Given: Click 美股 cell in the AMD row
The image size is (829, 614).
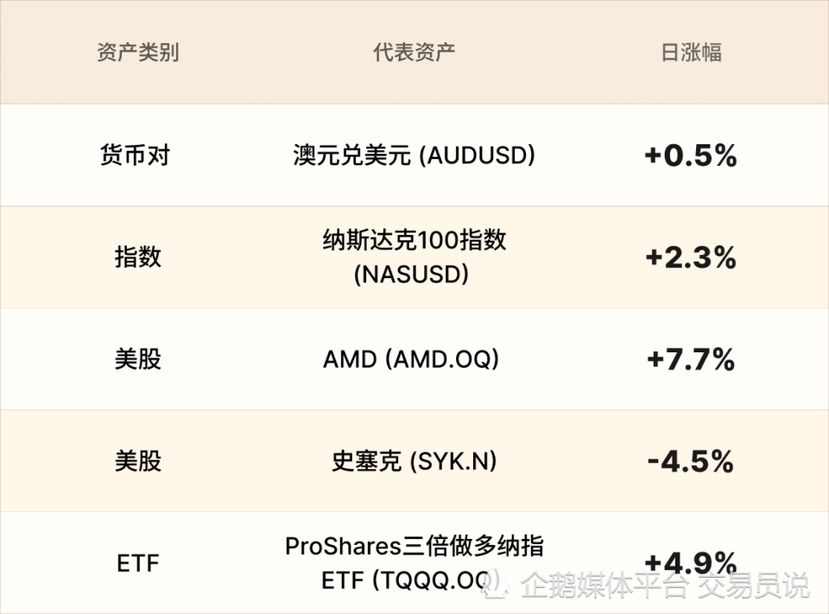Looking at the screenshot, I should [138, 359].
